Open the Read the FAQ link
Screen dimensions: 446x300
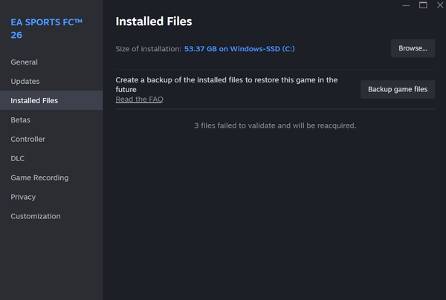[139, 100]
